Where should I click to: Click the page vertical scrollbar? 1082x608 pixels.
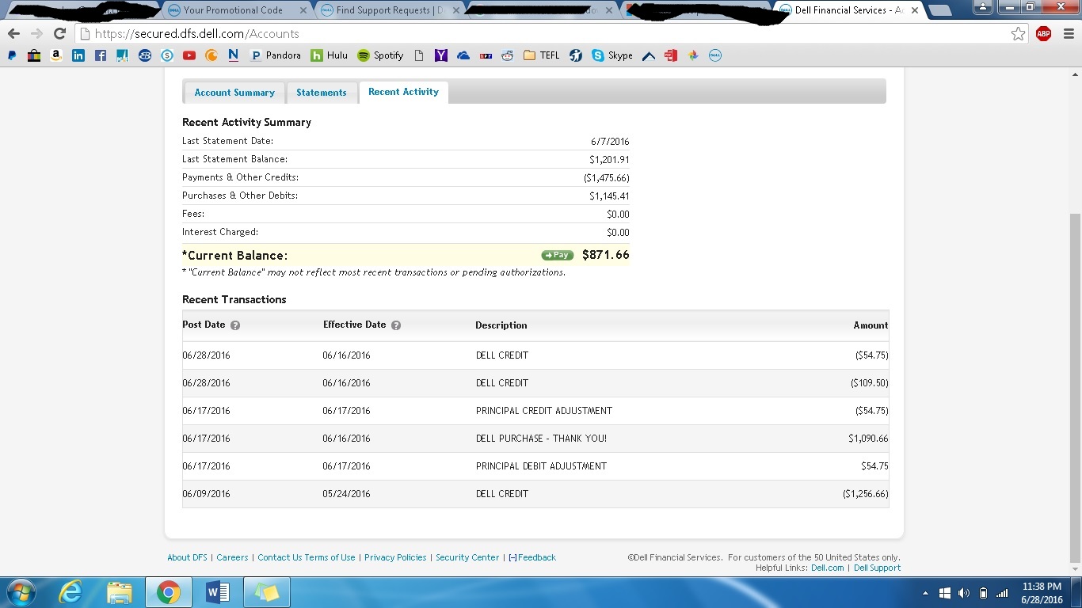1075,388
